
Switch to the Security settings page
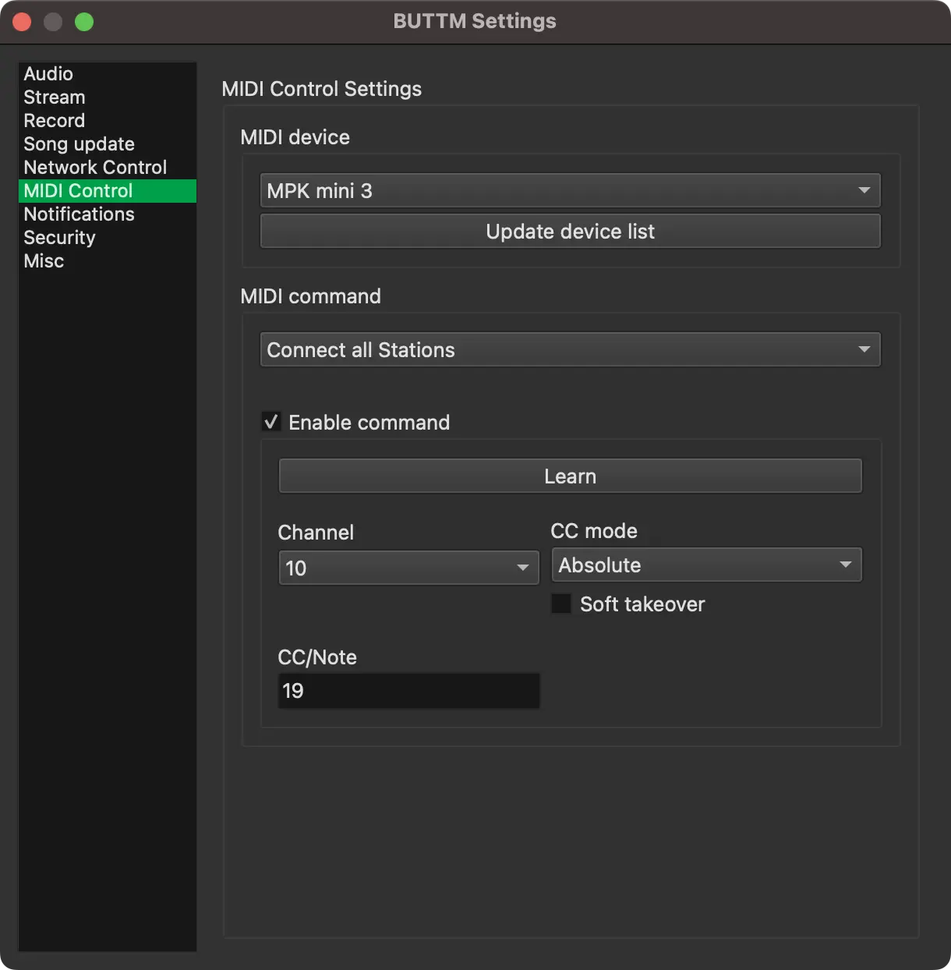[59, 237]
